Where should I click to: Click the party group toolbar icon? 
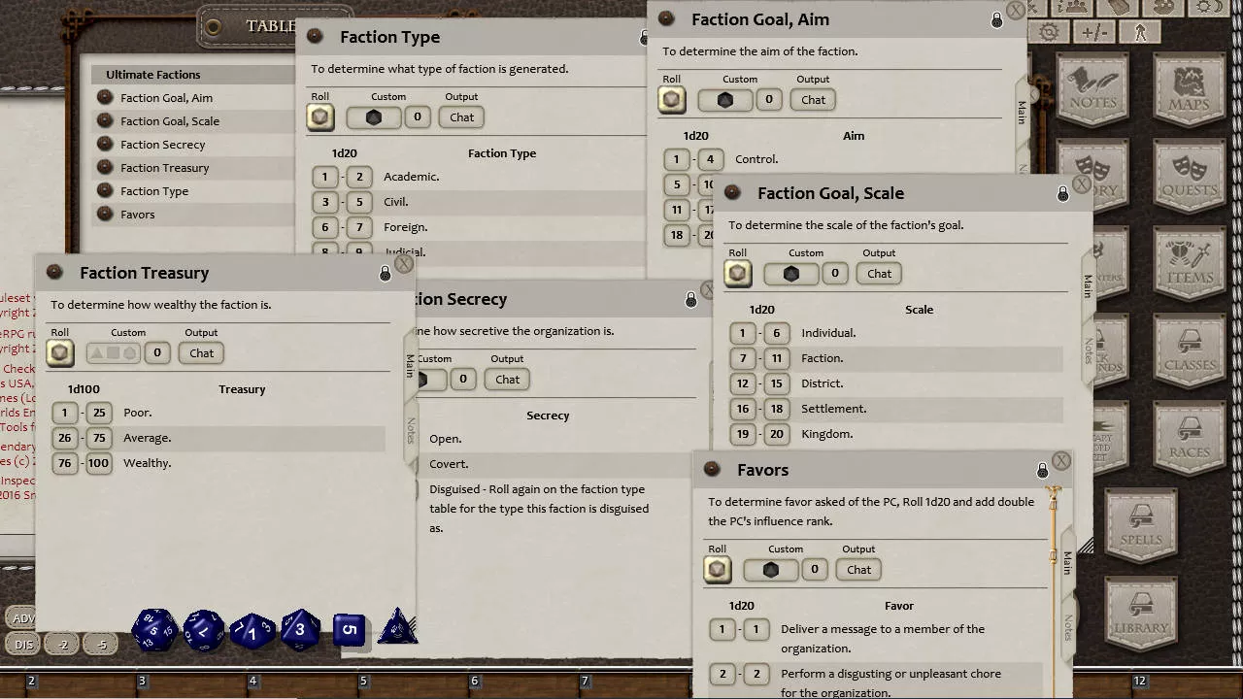pyautogui.click(x=1072, y=6)
